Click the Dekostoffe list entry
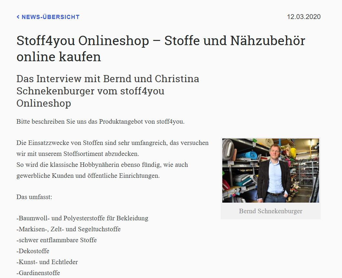The width and height of the screenshot is (342, 278). (33, 251)
